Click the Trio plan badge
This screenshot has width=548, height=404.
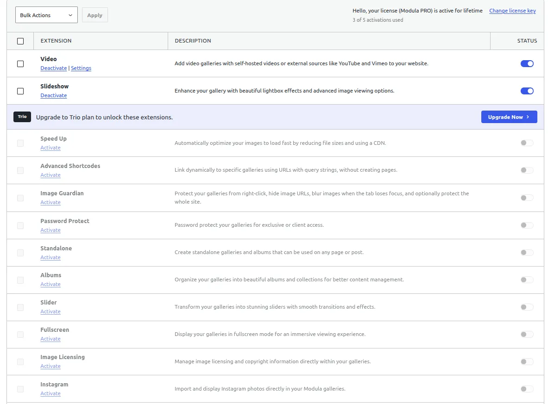(22, 117)
